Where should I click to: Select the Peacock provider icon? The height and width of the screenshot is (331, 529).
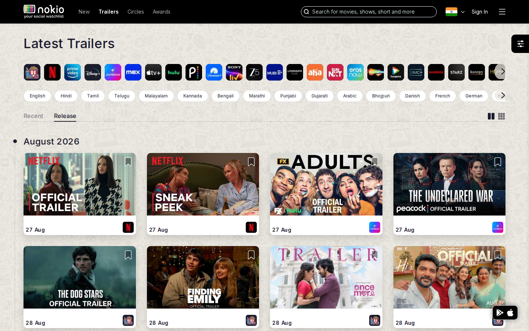point(194,72)
